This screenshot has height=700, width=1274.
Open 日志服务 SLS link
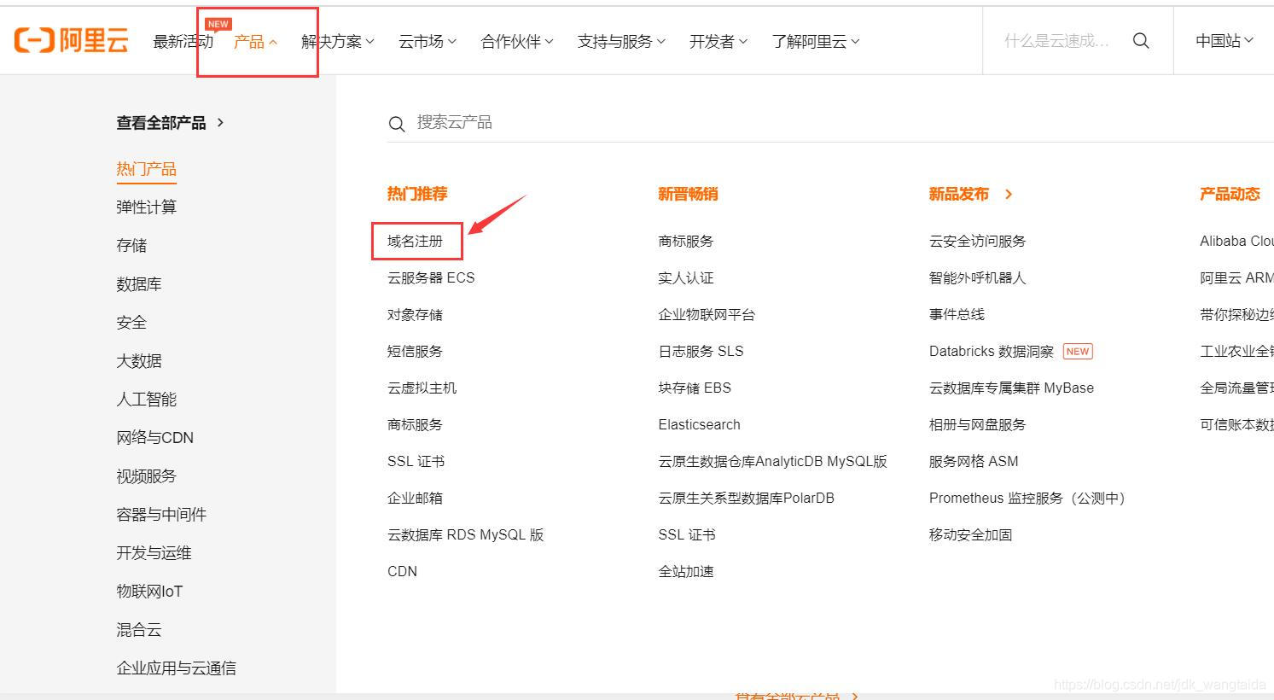pos(701,351)
